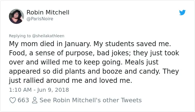Viewport: 195px width, 112px height.
Task: Open the Robin Mitchell display name
Action: click(48, 13)
